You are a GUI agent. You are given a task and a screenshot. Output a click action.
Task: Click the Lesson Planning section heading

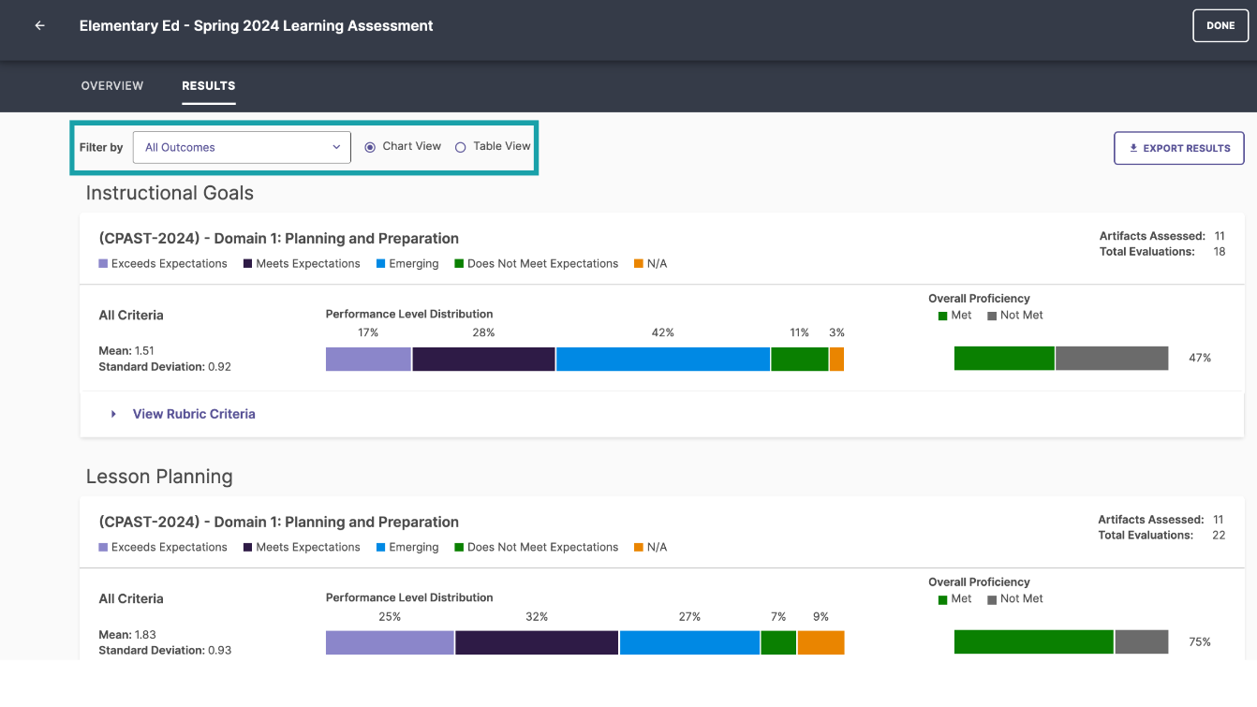pyautogui.click(x=159, y=477)
